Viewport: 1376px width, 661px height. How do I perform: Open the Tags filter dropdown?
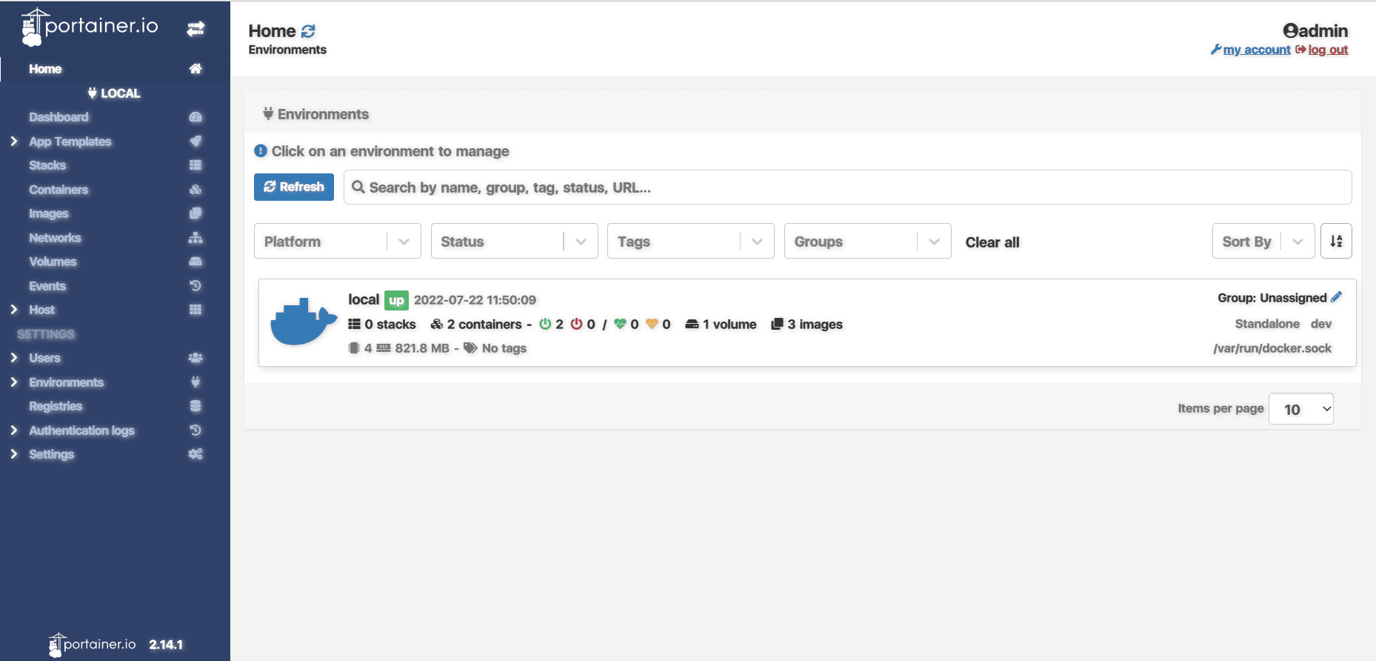coord(690,241)
